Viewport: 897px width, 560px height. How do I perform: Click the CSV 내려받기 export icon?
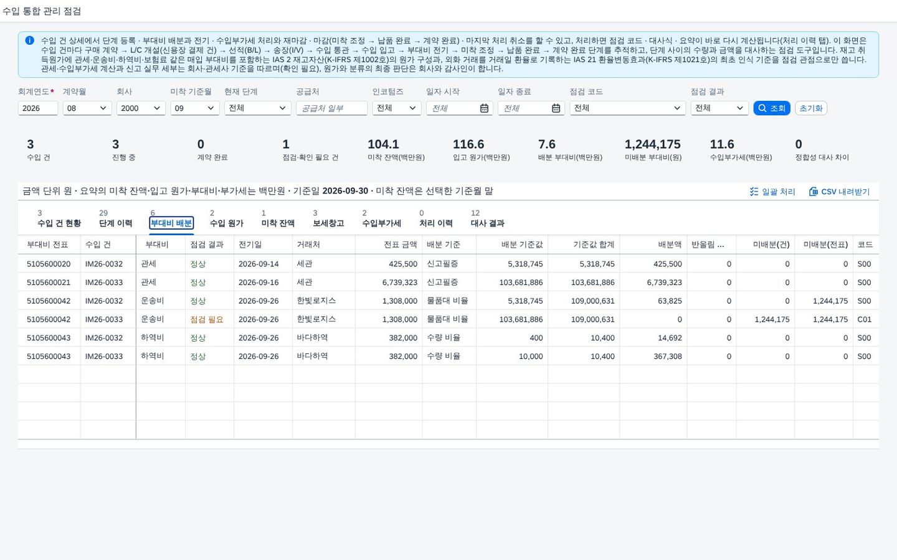[813, 192]
